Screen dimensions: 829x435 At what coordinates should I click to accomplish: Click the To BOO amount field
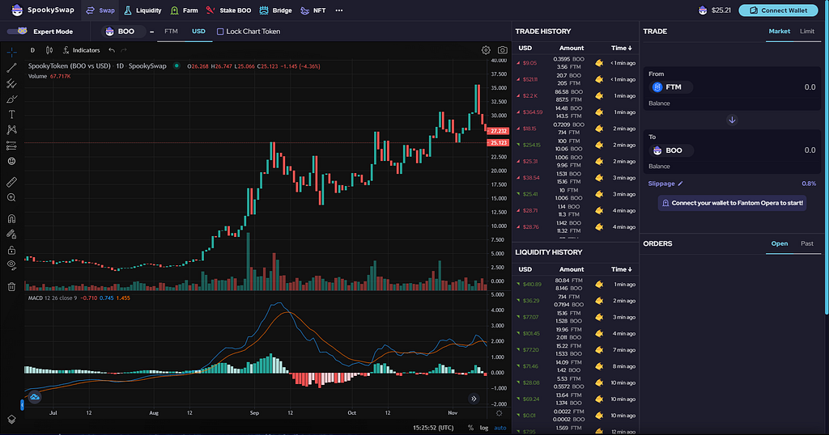coord(810,150)
